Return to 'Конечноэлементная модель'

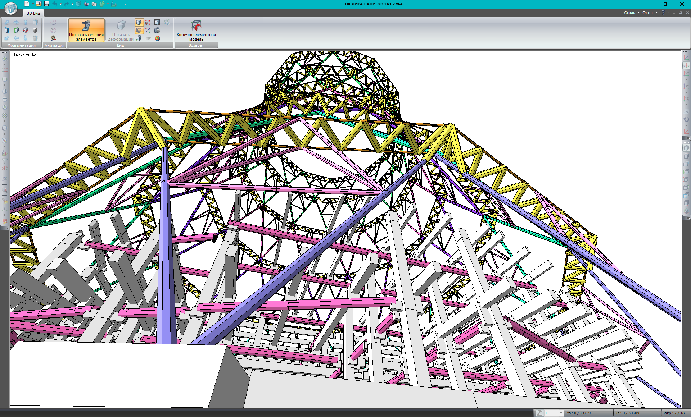click(196, 30)
